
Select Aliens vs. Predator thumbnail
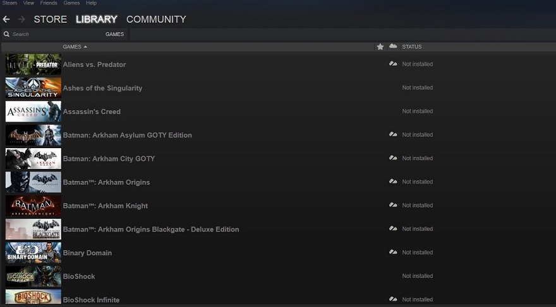[x=33, y=64]
